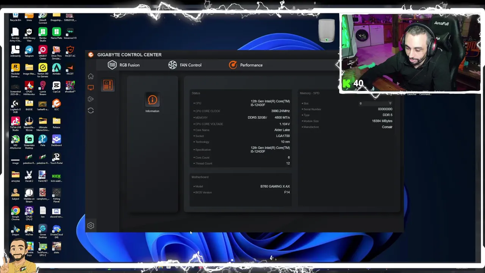Launch CPUID HWMonitor shortcut

[29, 88]
